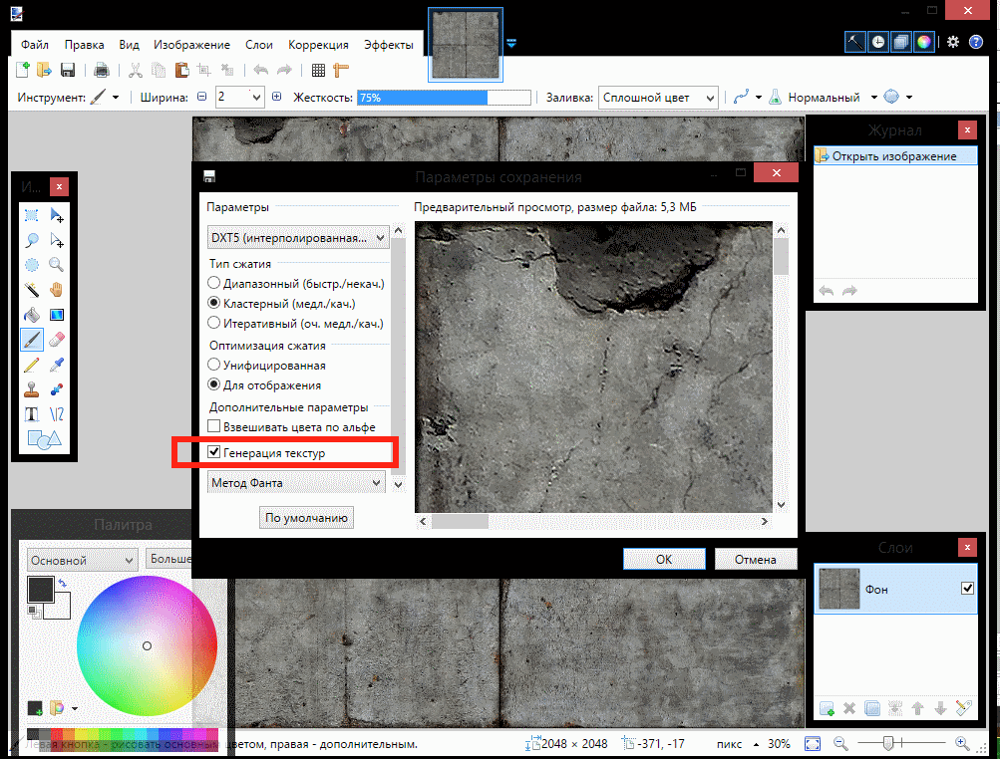This screenshot has height=759, width=1000.
Task: Toggle visibility of the Фон layer
Action: tap(966, 589)
